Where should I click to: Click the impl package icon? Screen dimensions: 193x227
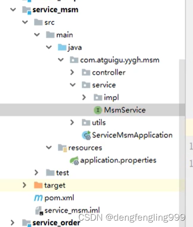(98, 97)
